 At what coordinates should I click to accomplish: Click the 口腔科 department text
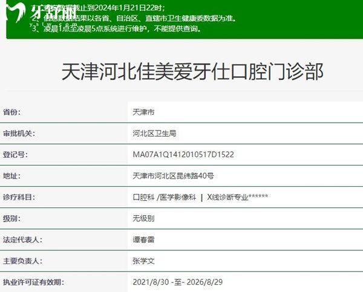pyautogui.click(x=143, y=197)
